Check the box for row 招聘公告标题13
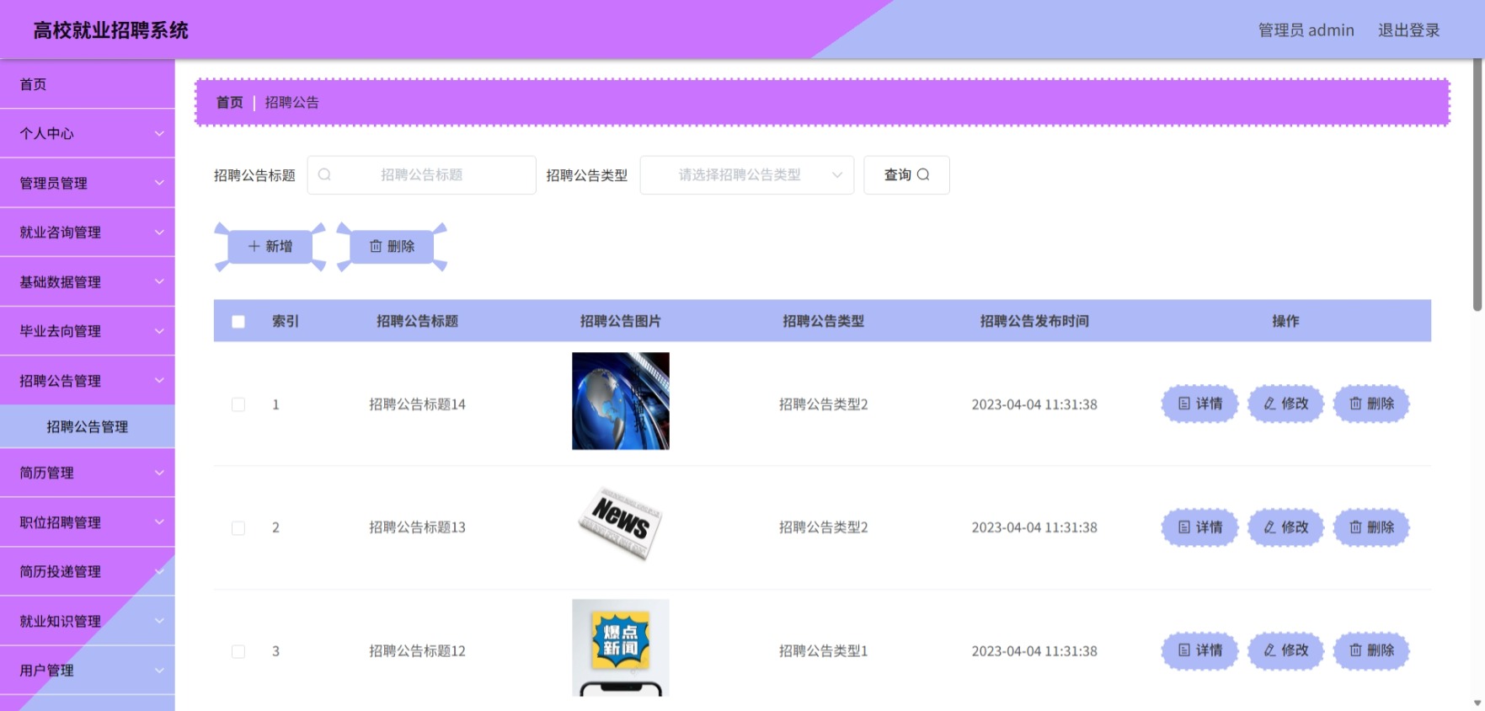The image size is (1485, 711). click(x=238, y=528)
